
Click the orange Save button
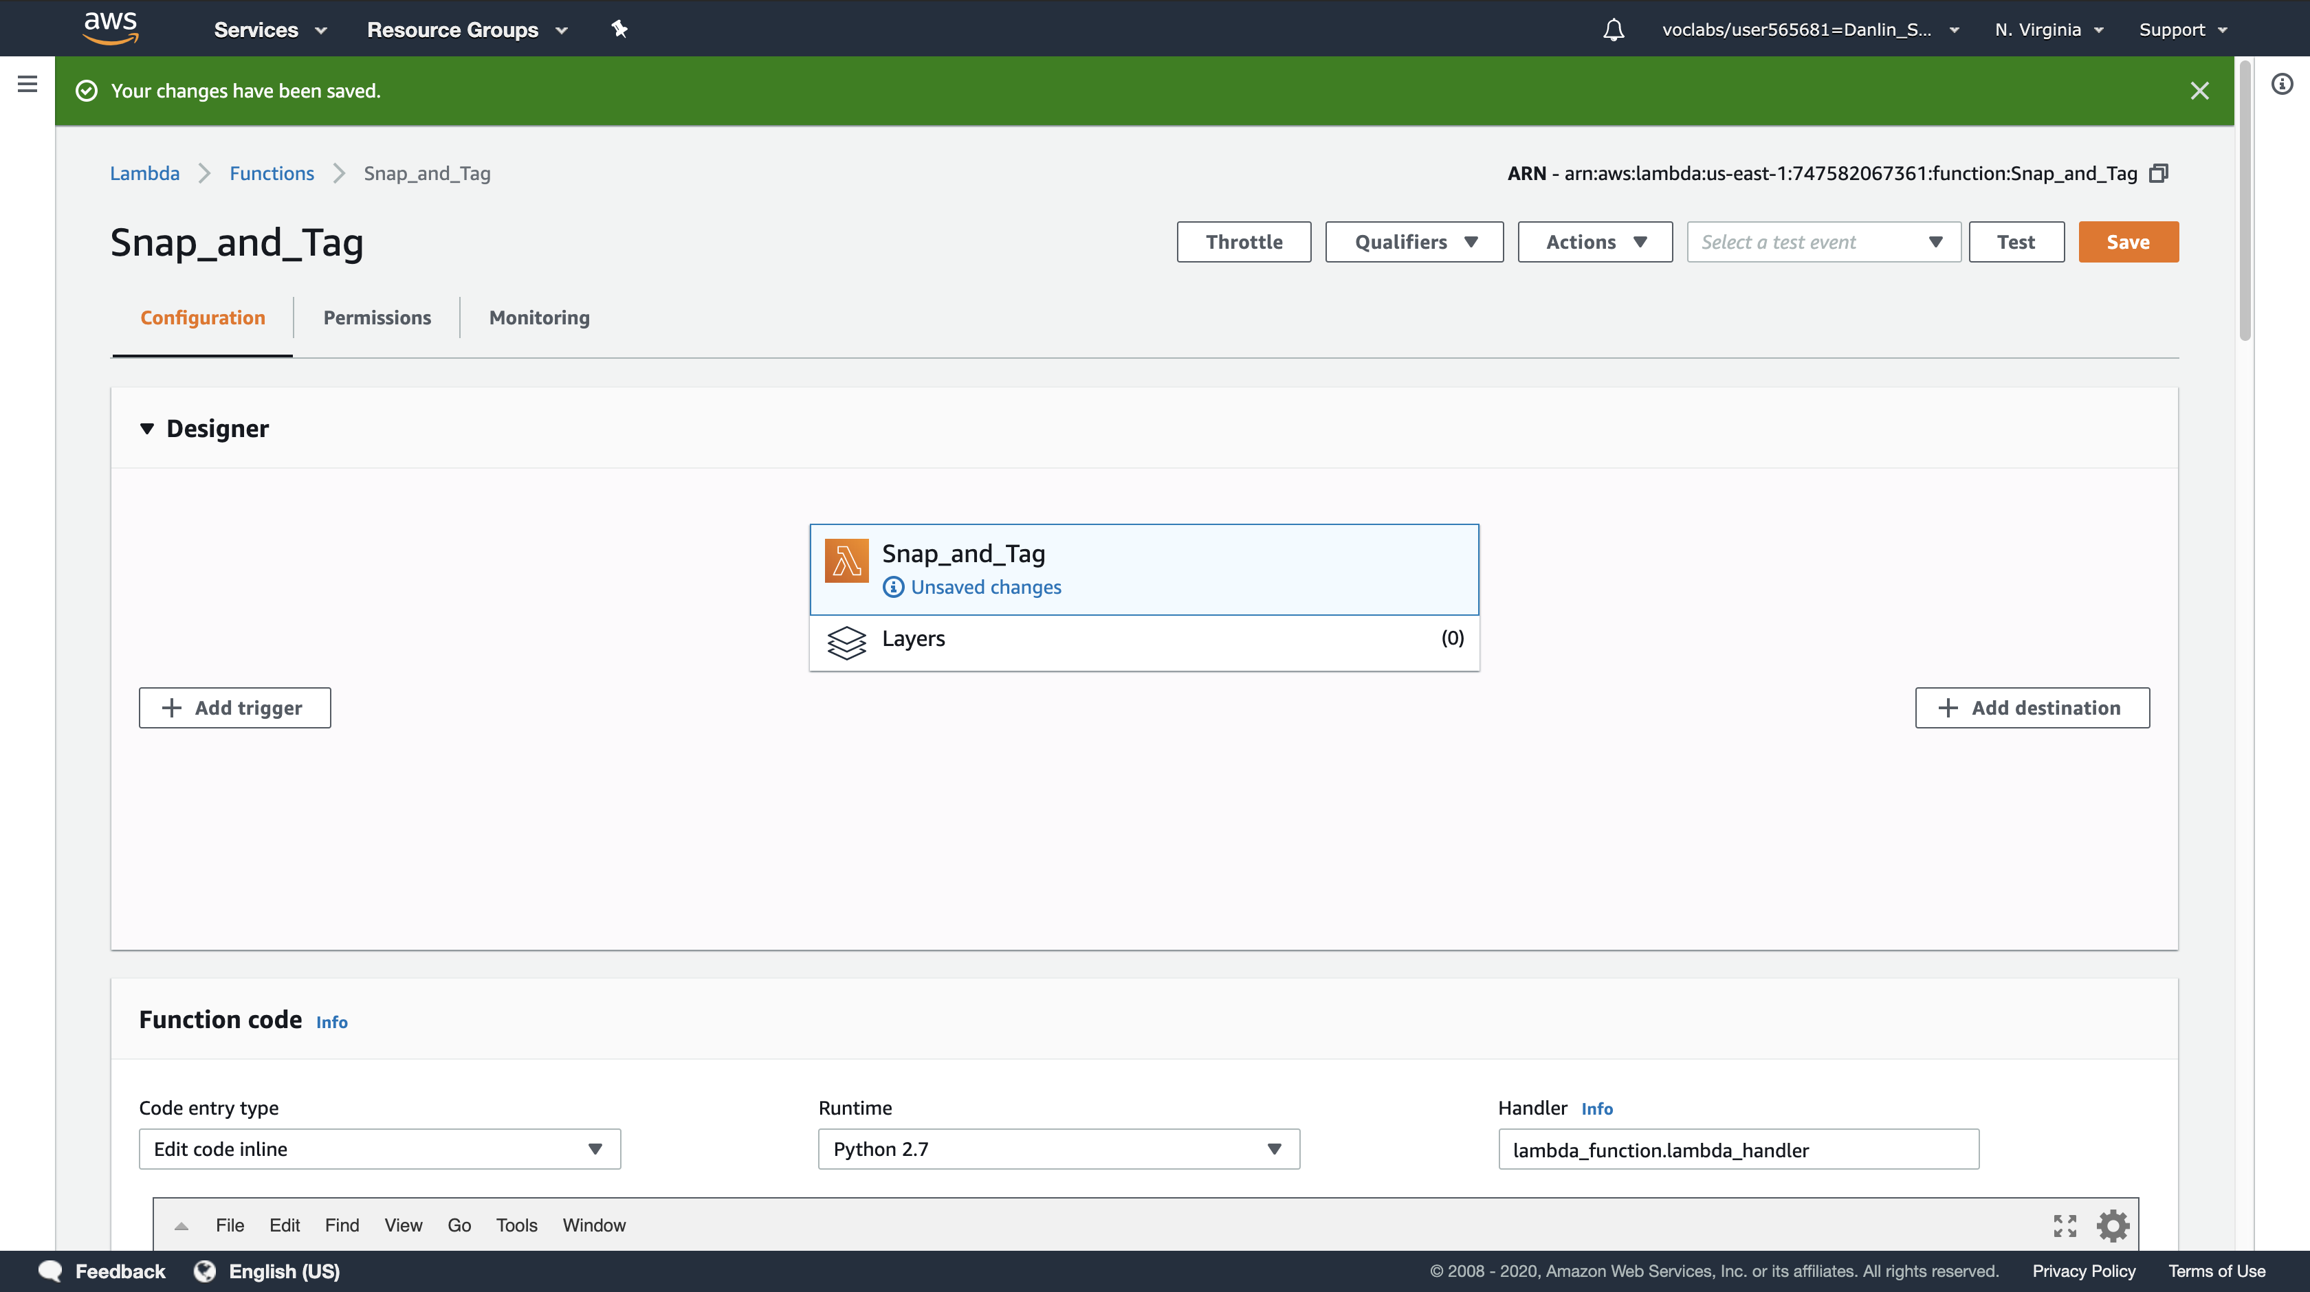click(x=2127, y=242)
